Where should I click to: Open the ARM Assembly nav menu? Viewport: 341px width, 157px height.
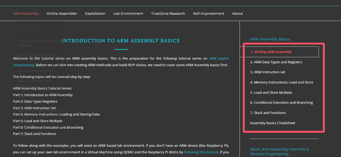click(26, 13)
